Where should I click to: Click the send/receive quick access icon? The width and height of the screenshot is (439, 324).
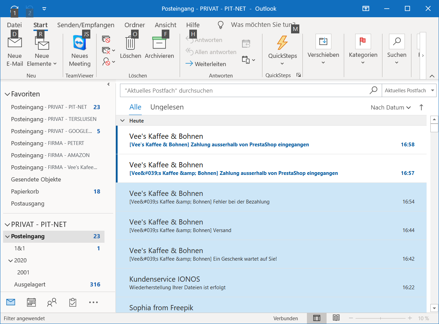pyautogui.click(x=14, y=9)
